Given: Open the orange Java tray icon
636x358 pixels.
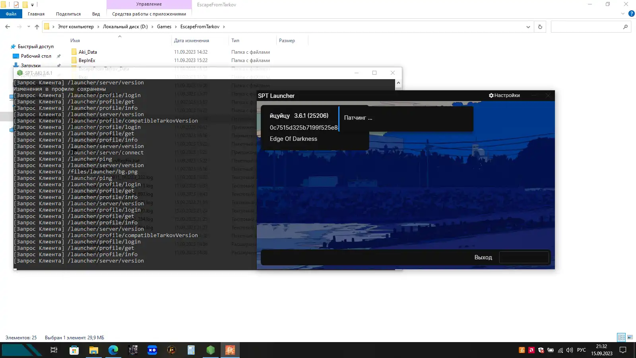Looking at the screenshot, I should (x=522, y=350).
